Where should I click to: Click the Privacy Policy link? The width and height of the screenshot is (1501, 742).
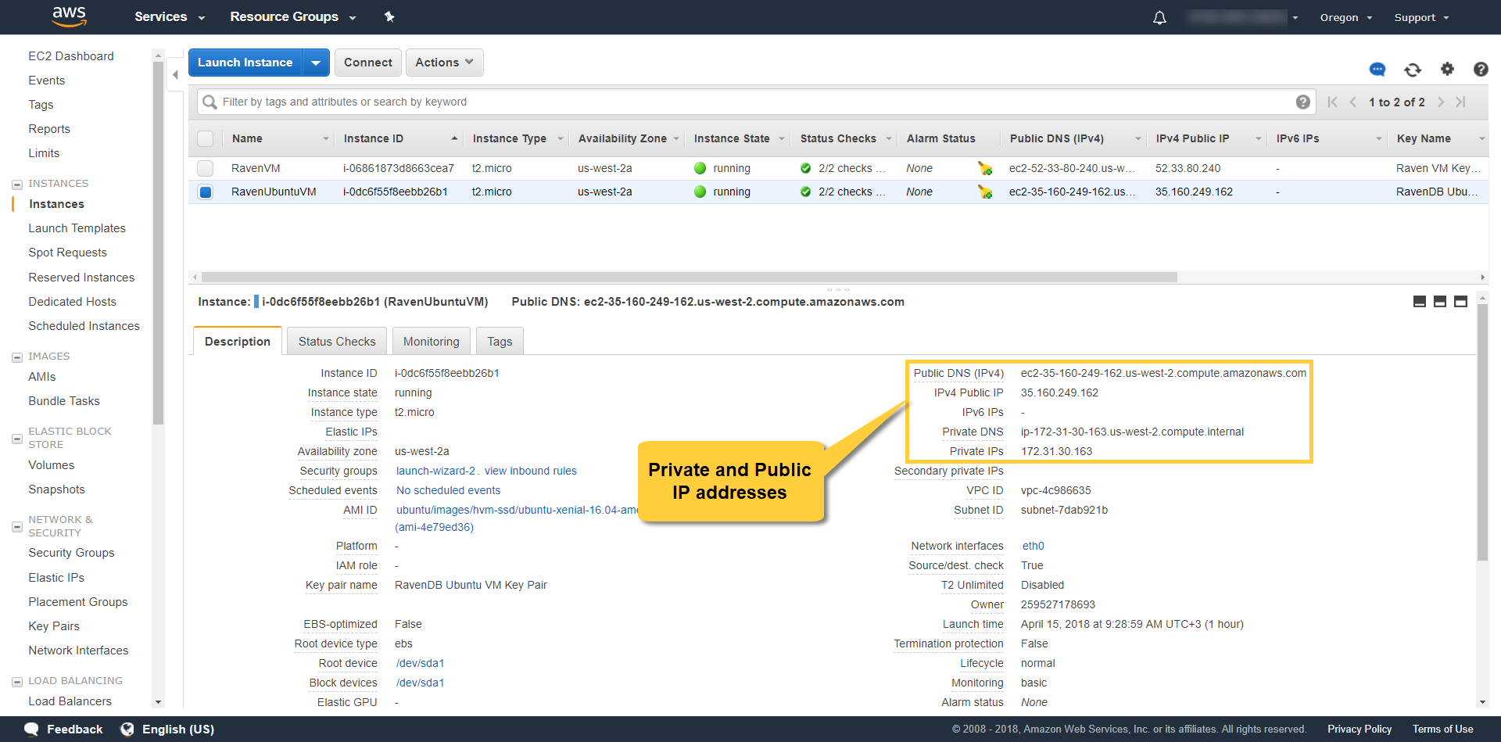pos(1359,729)
